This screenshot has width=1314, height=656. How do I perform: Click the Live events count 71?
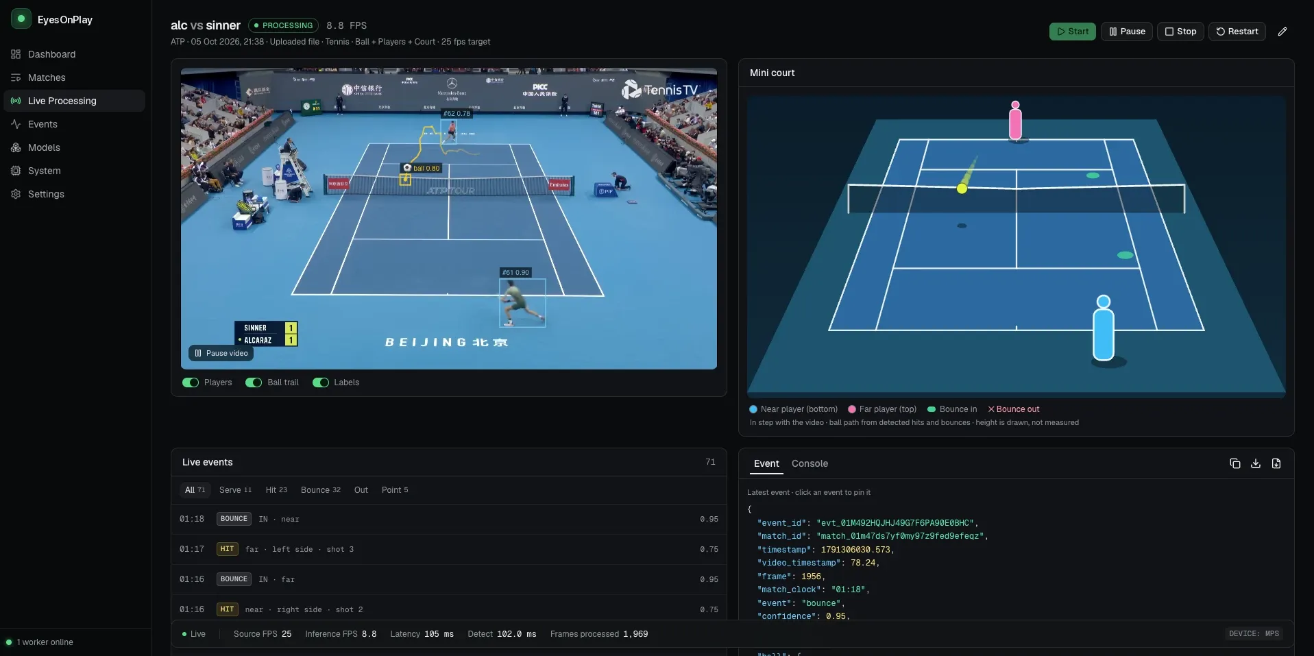710,462
